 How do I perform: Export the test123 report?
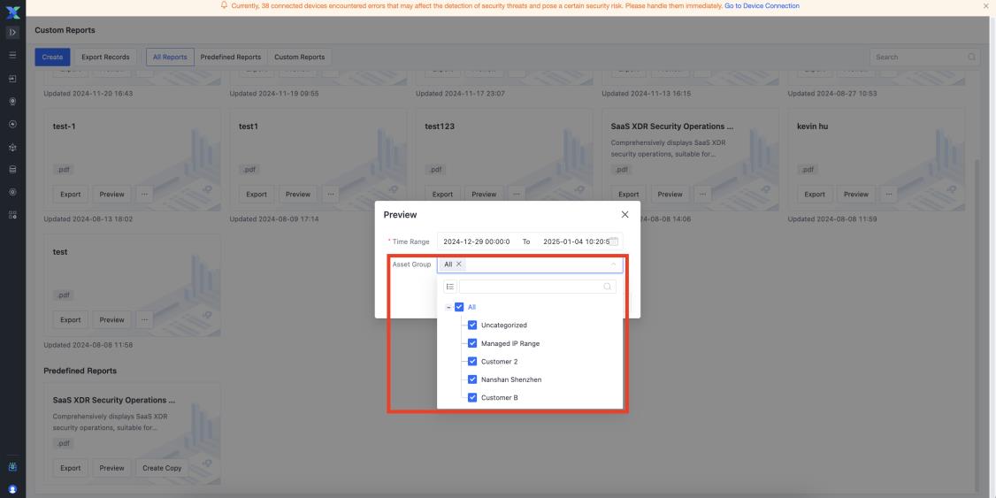pyautogui.click(x=443, y=195)
